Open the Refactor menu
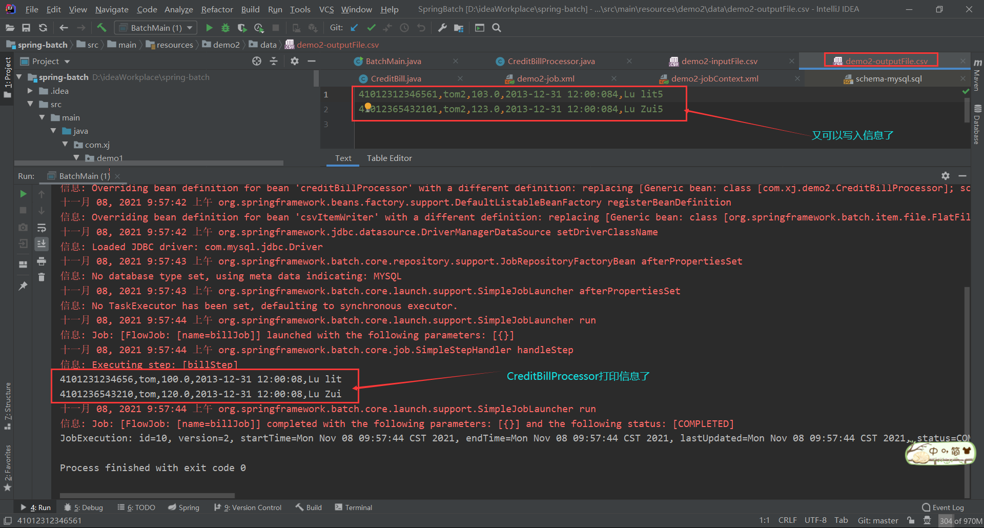This screenshot has height=528, width=984. [216, 9]
